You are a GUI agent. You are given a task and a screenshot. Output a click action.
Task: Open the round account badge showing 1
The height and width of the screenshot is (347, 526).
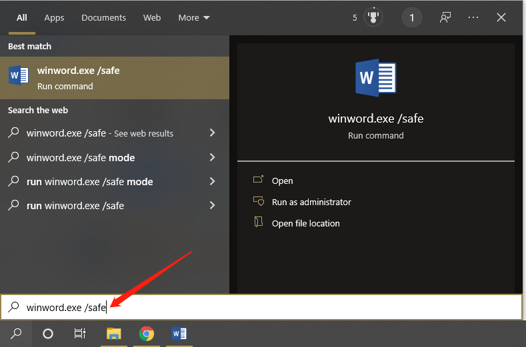[x=412, y=17]
